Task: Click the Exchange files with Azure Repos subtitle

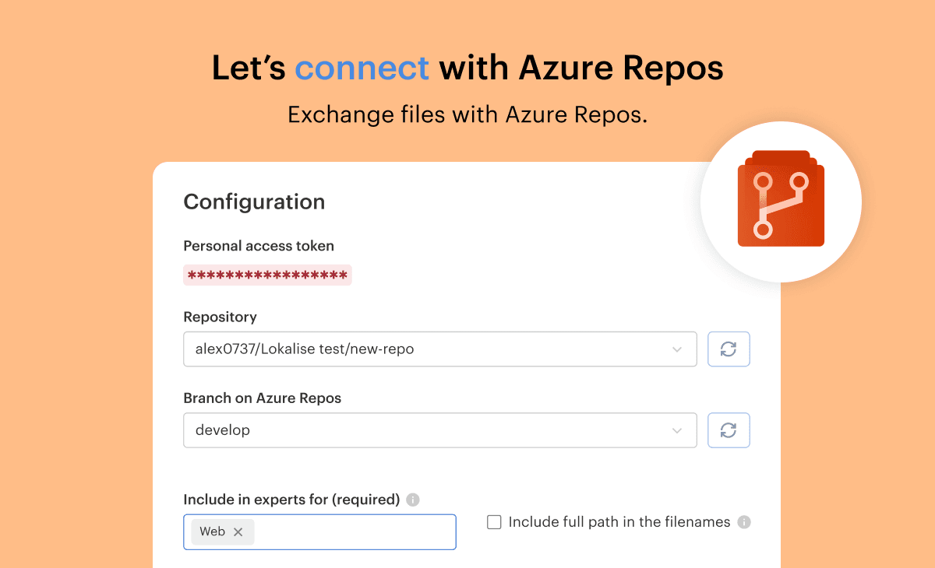Action: click(x=467, y=115)
